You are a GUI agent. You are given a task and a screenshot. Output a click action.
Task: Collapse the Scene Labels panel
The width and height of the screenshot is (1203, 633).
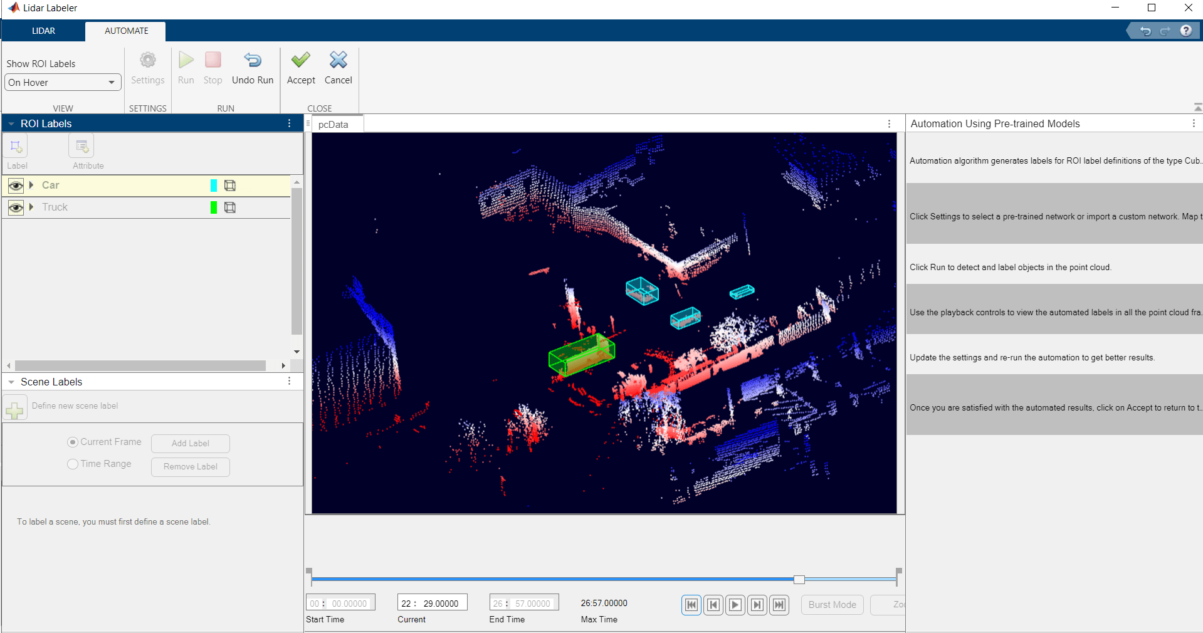[x=11, y=382]
